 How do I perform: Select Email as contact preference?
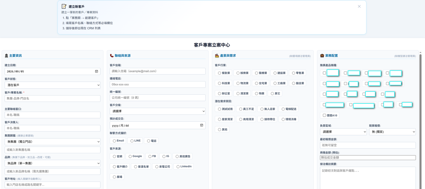[114, 141]
